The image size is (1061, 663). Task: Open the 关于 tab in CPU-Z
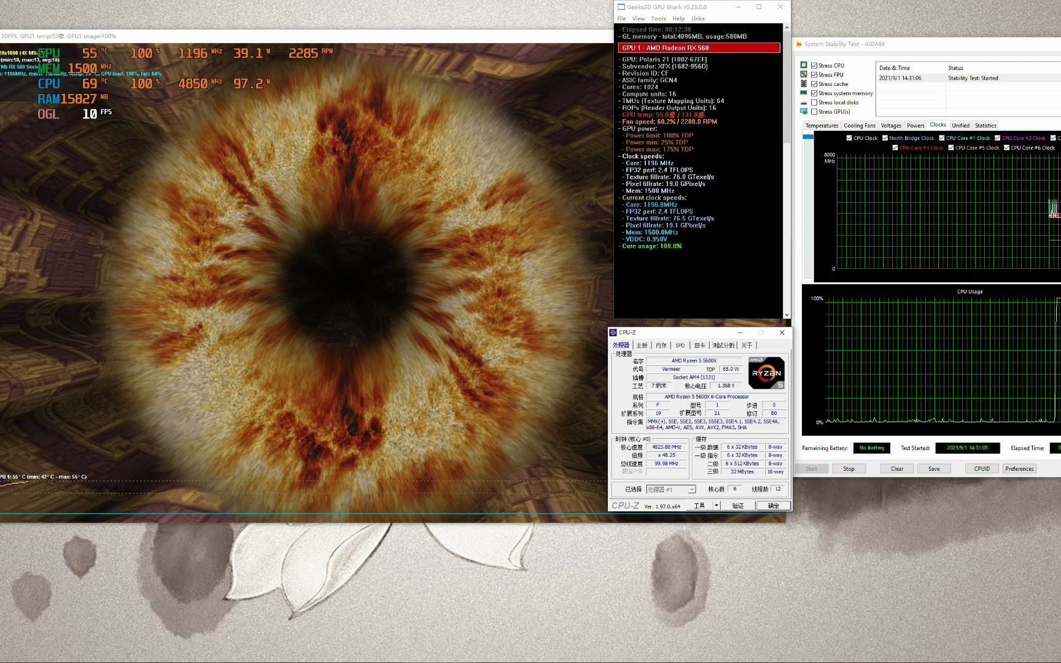(747, 346)
